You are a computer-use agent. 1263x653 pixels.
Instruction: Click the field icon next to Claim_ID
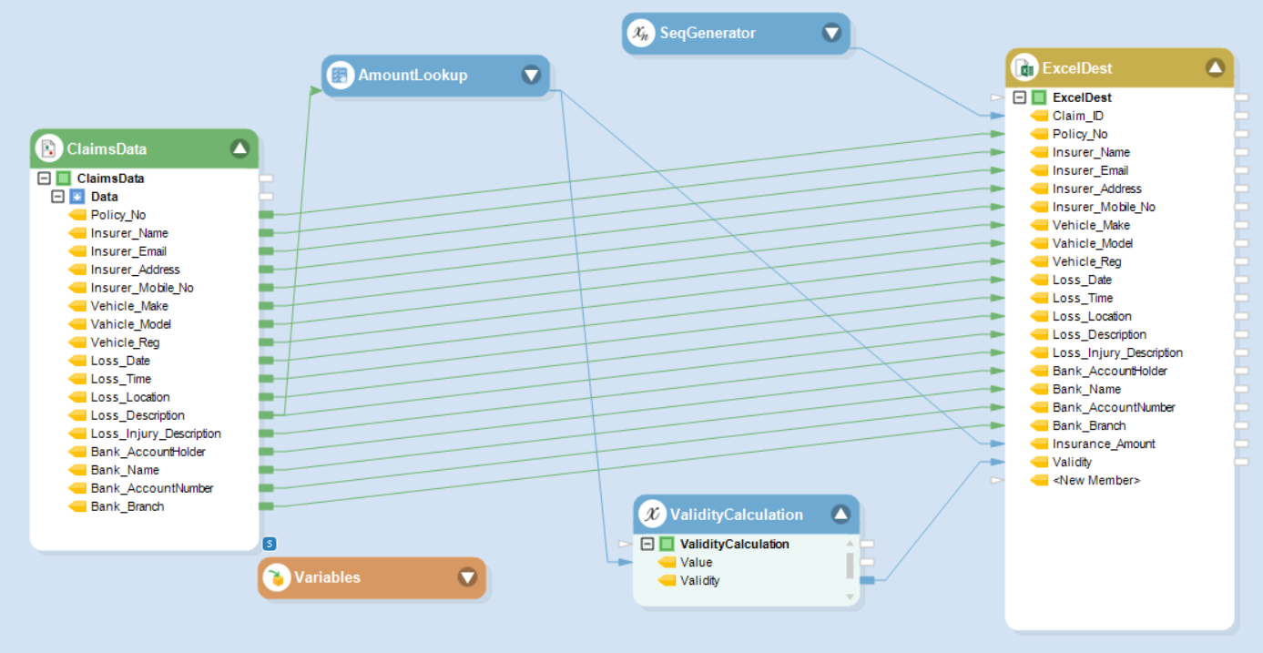pyautogui.click(x=1039, y=116)
